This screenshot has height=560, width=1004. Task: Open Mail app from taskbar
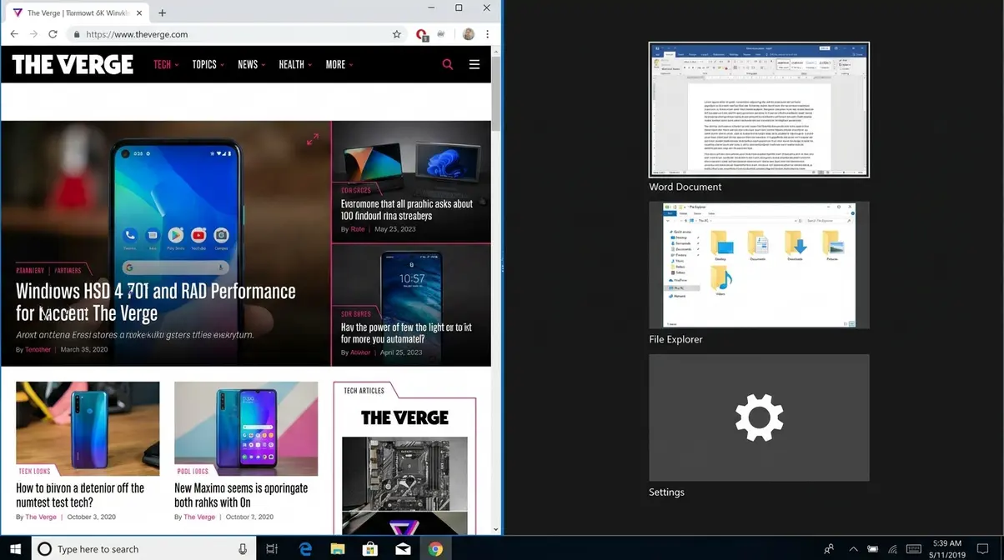[x=403, y=549]
